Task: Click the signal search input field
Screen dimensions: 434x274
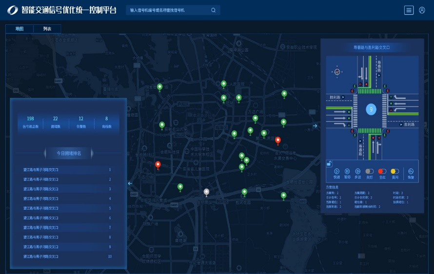Action: click(x=168, y=10)
